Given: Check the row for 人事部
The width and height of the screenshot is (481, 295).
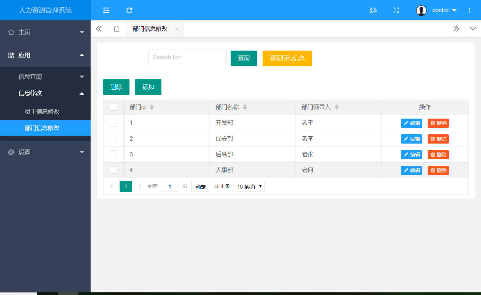Looking at the screenshot, I should 113,170.
